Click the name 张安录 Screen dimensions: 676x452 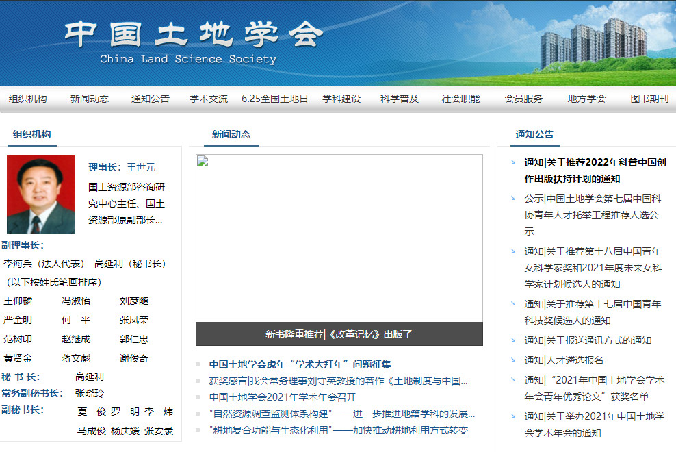[159, 431]
